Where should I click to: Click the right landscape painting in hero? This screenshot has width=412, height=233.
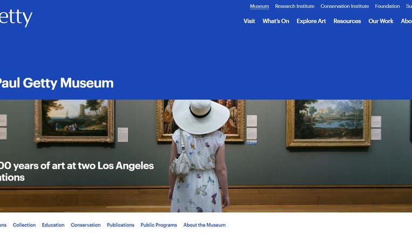point(328,123)
